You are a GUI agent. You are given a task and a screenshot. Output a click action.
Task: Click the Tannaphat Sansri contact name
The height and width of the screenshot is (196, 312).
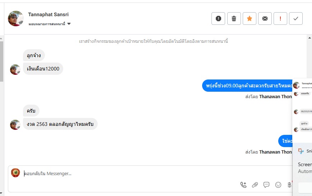(48, 15)
